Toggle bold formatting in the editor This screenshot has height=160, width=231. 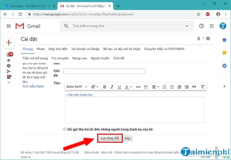[x=104, y=87]
